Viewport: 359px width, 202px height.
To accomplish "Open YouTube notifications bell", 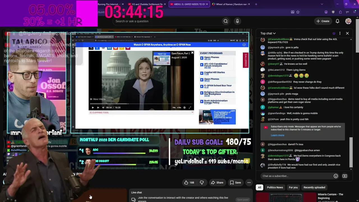I will 337,21.
